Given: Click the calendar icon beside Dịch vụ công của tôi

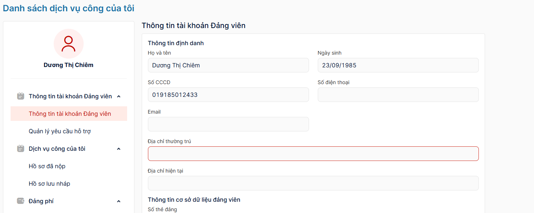Looking at the screenshot, I should [x=21, y=149].
